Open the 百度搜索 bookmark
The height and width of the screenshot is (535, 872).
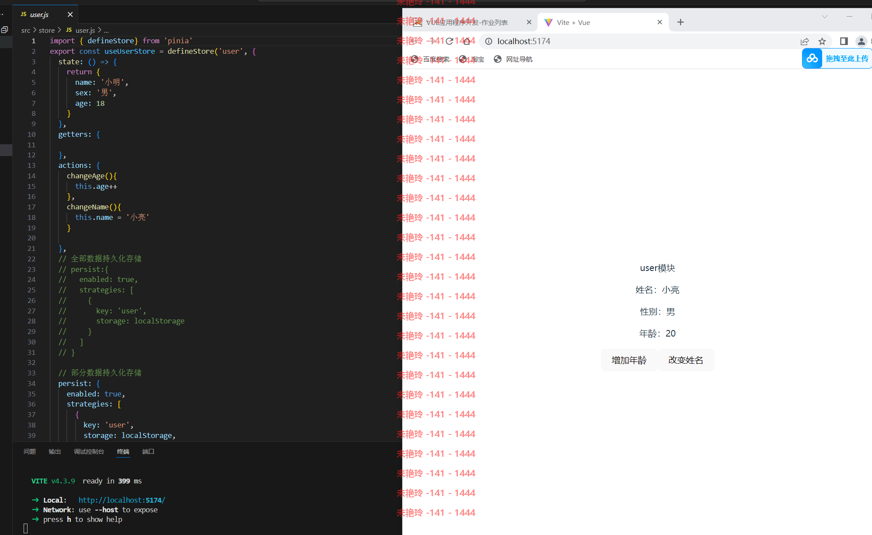point(431,59)
